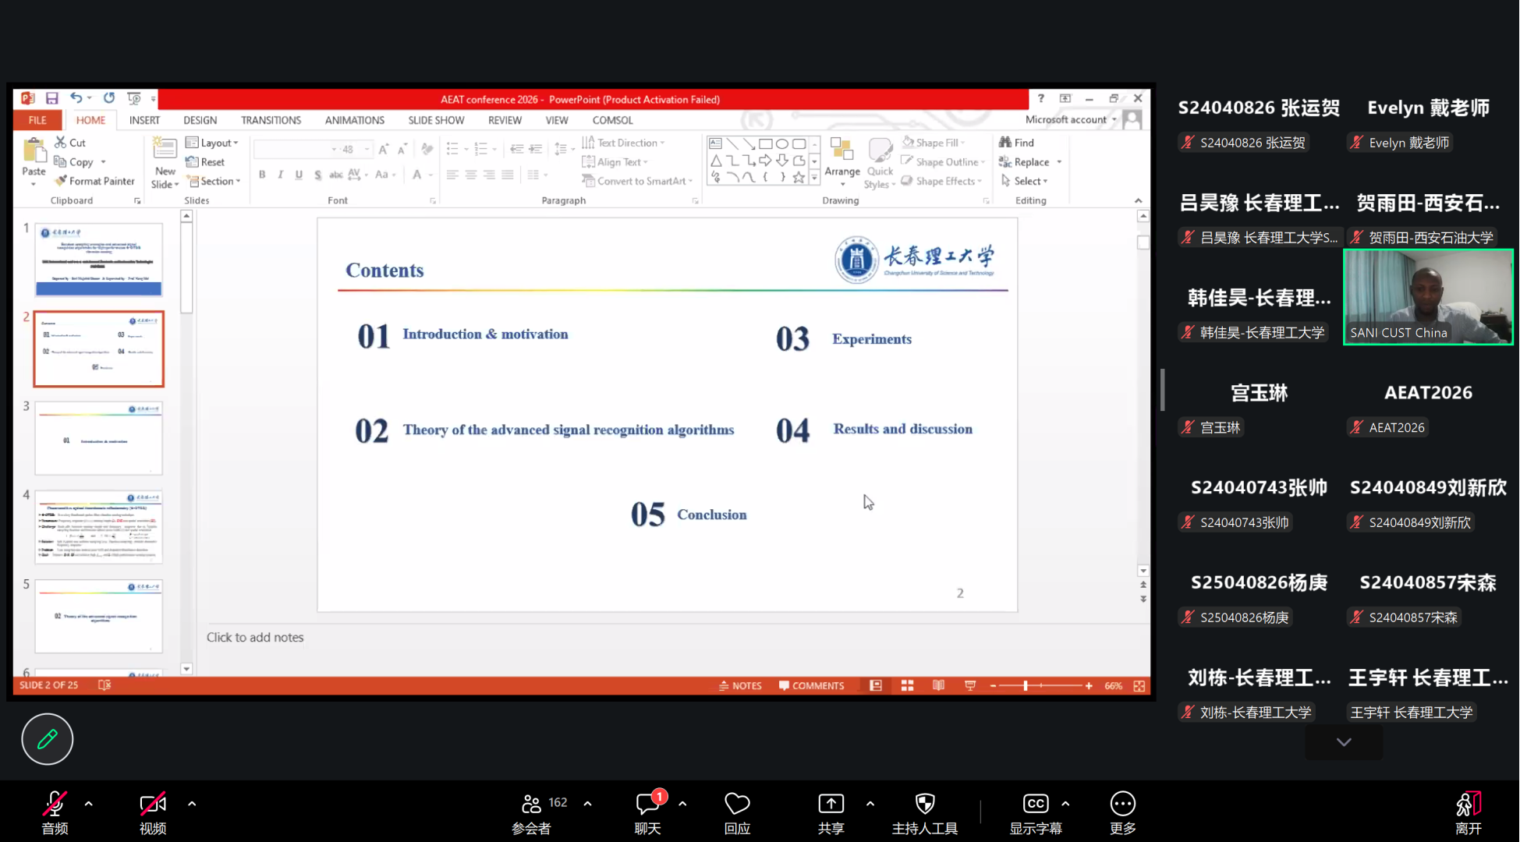This screenshot has width=1520, height=842.
Task: Open the more options ellipsis icon
Action: pos(1121,803)
